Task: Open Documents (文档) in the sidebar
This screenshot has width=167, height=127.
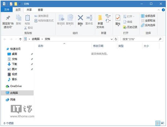Action: pyautogui.click(x=12, y=59)
